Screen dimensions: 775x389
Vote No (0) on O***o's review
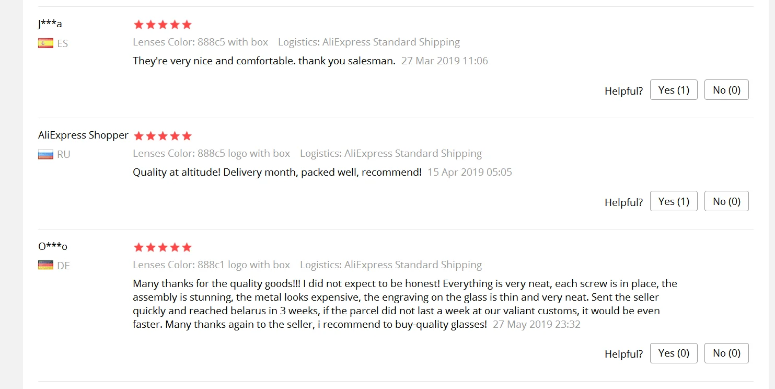(x=726, y=353)
